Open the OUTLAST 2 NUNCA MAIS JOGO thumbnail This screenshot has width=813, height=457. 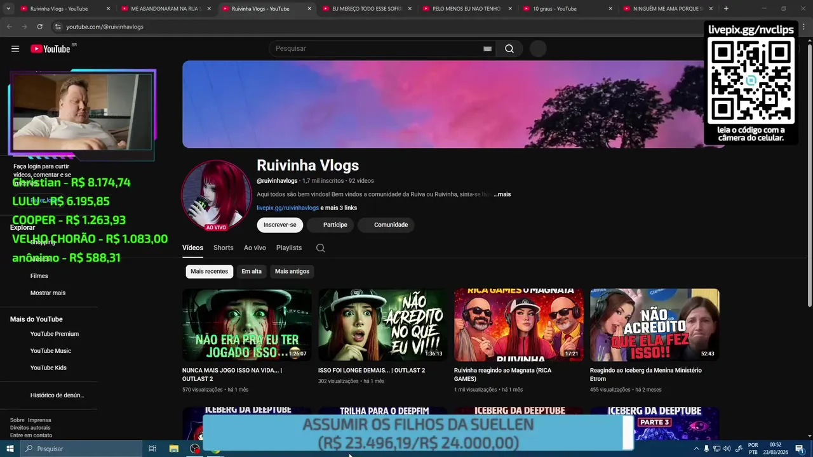[x=247, y=325]
